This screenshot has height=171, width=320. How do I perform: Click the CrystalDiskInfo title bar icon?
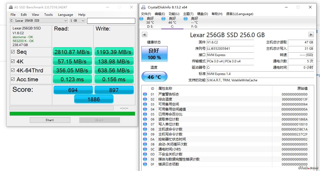143,7
